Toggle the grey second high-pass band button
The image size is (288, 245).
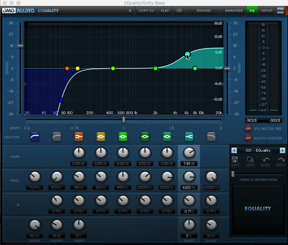click(x=57, y=137)
